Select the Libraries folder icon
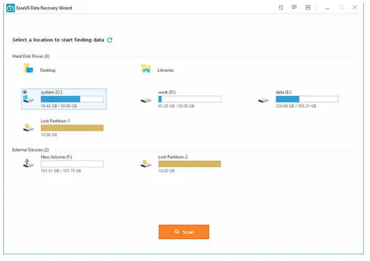The height and width of the screenshot is (261, 370). point(146,68)
